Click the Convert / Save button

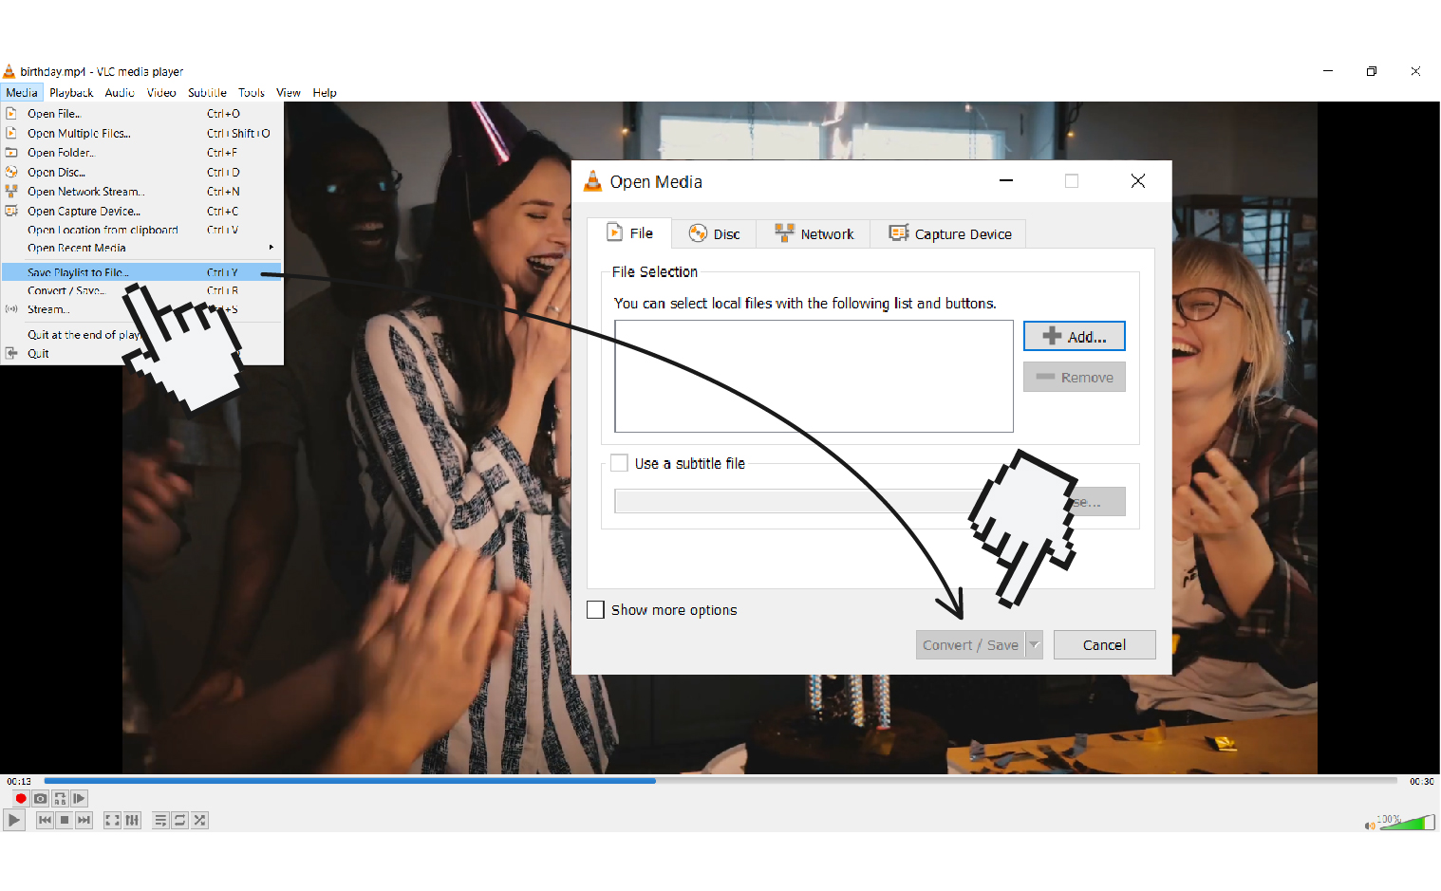970,645
